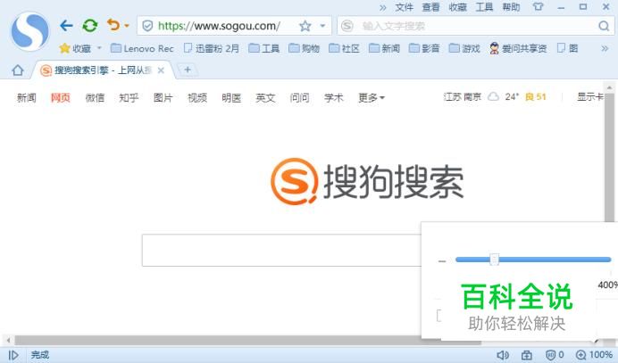Click the 知乎 link
Screen dimensions: 618x363
(129, 97)
